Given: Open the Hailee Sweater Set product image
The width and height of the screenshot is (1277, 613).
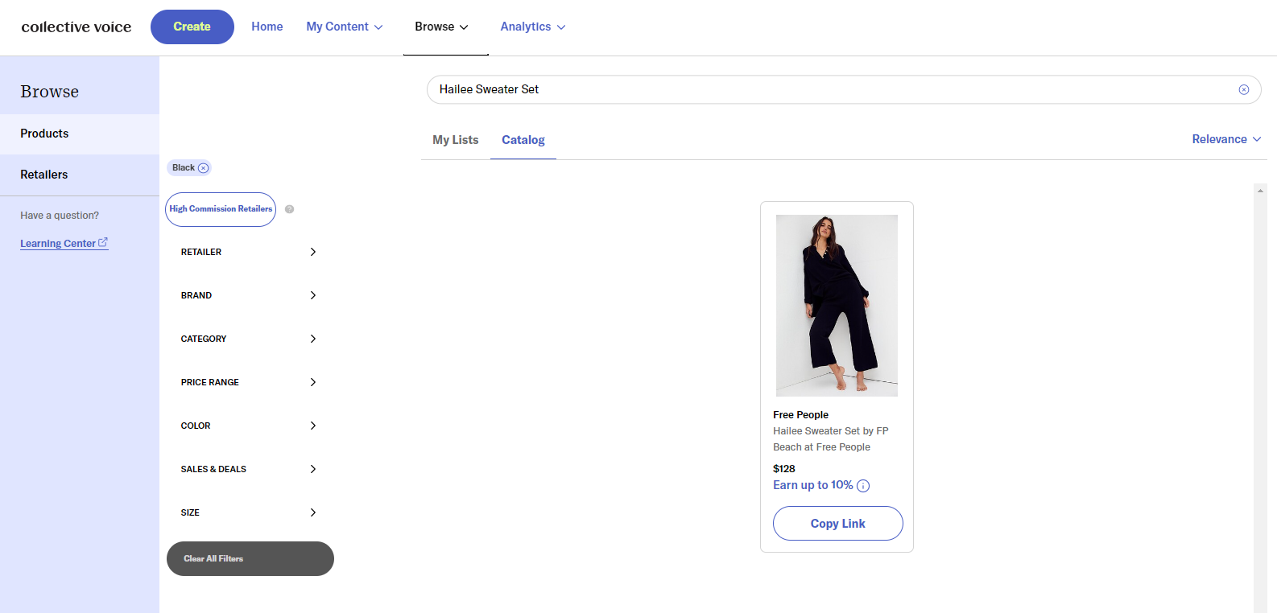Looking at the screenshot, I should pyautogui.click(x=837, y=306).
